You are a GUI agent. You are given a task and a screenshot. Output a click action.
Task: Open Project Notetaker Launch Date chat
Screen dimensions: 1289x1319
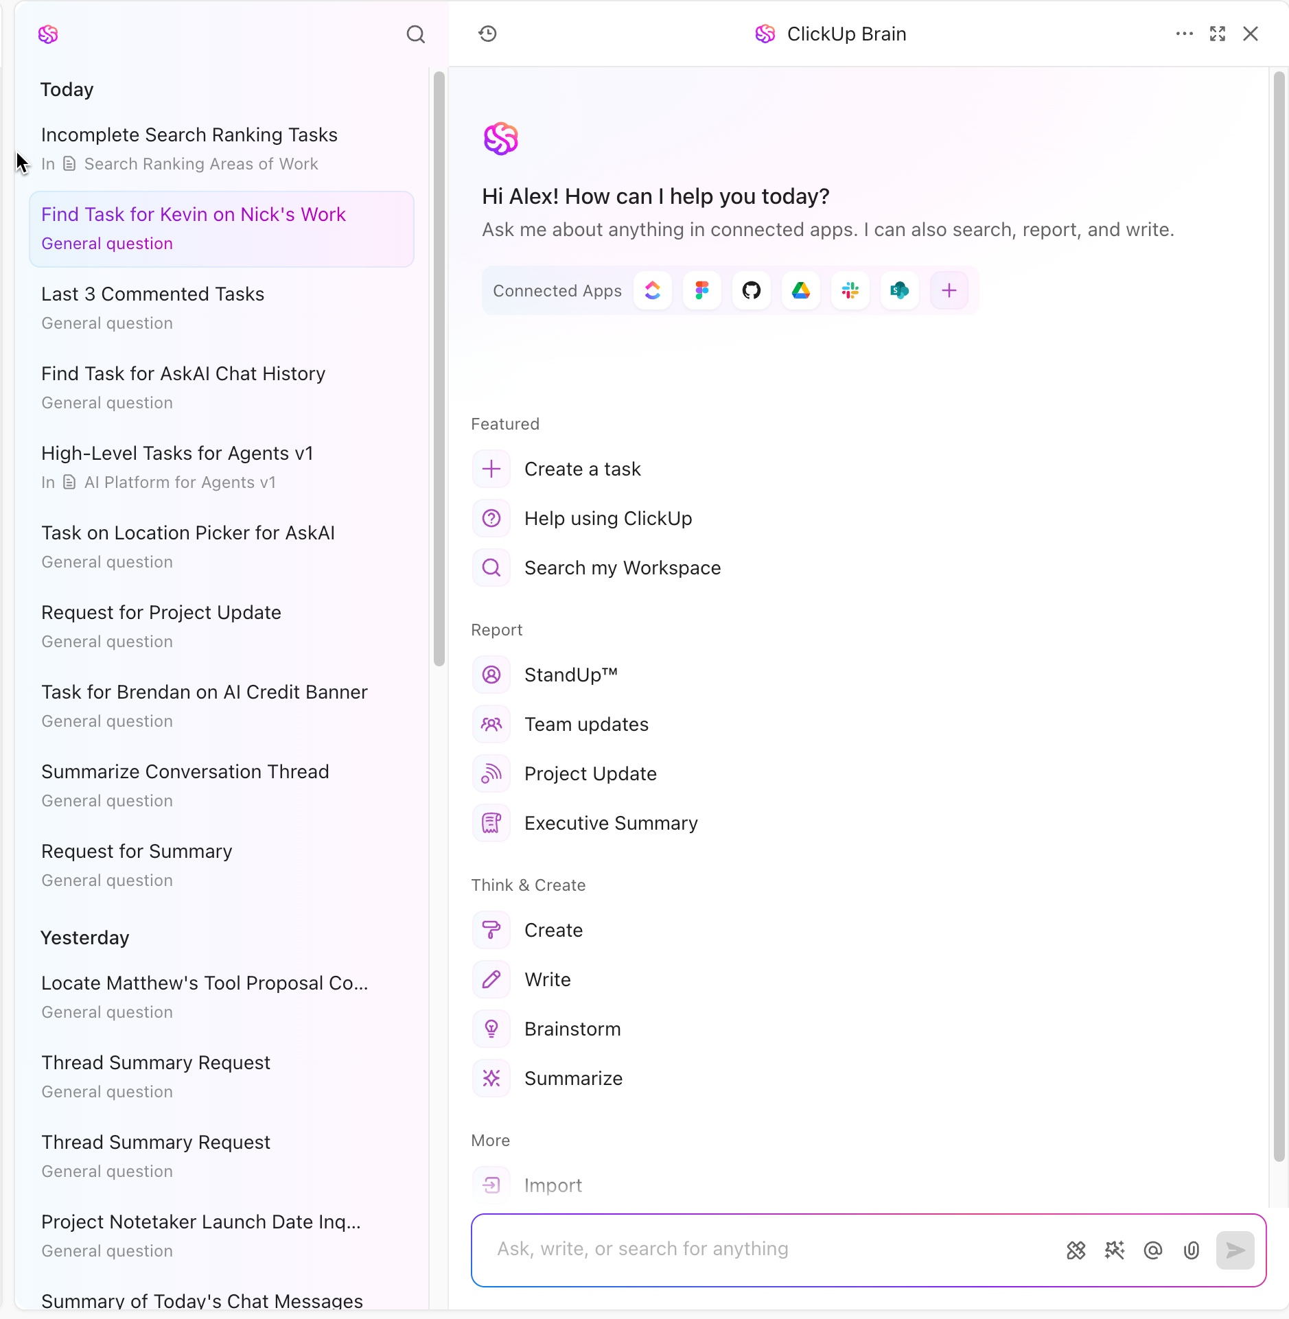coord(222,1236)
